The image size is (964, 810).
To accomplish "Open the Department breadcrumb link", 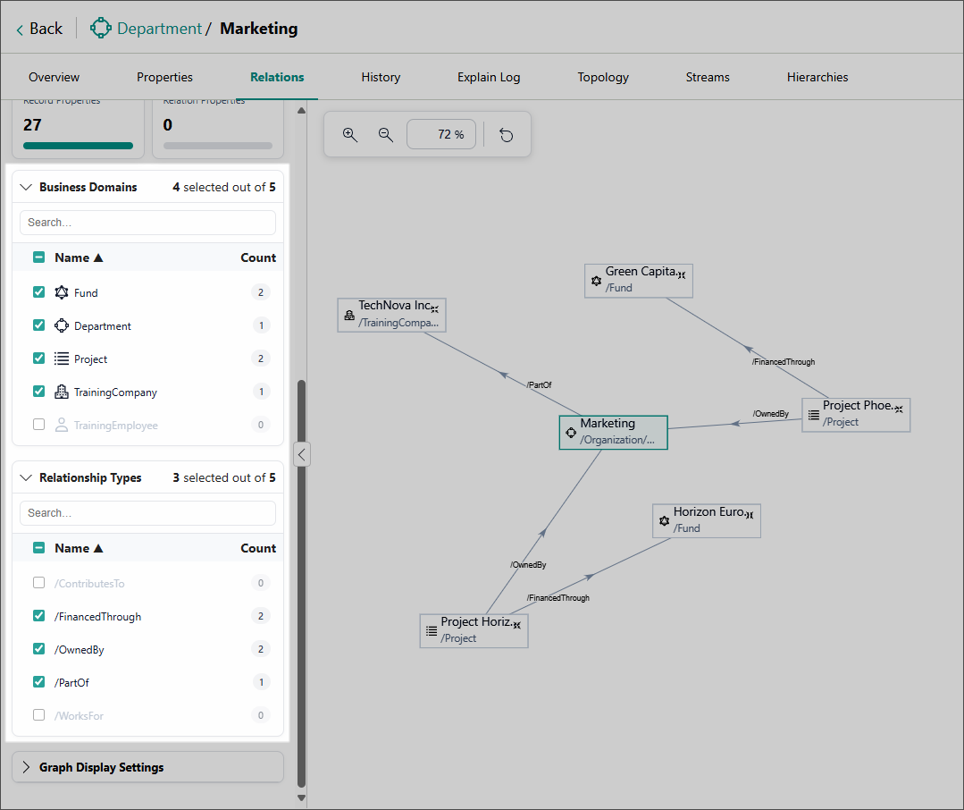I will point(159,29).
